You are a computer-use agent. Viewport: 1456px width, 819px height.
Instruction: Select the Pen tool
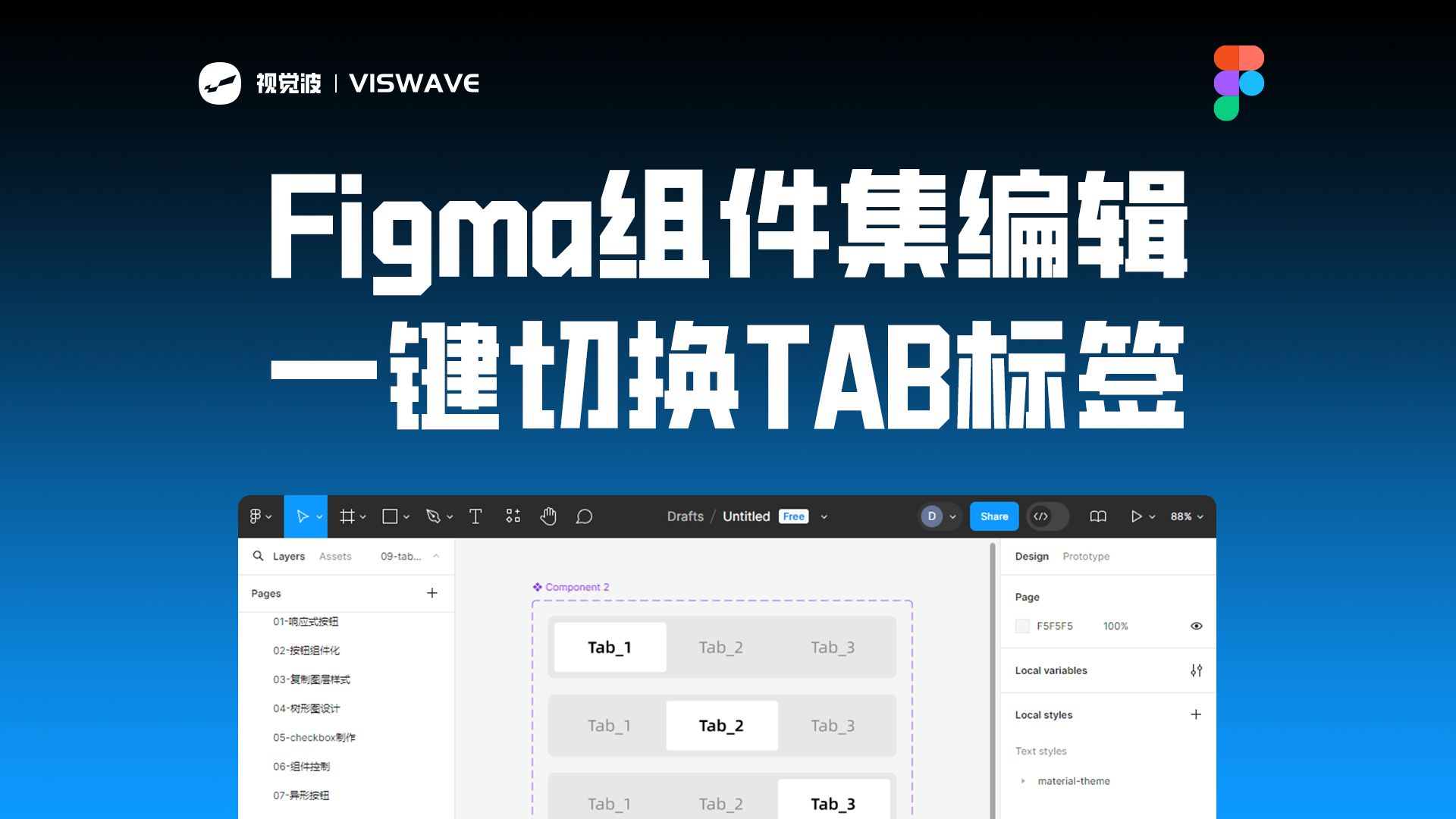click(433, 516)
